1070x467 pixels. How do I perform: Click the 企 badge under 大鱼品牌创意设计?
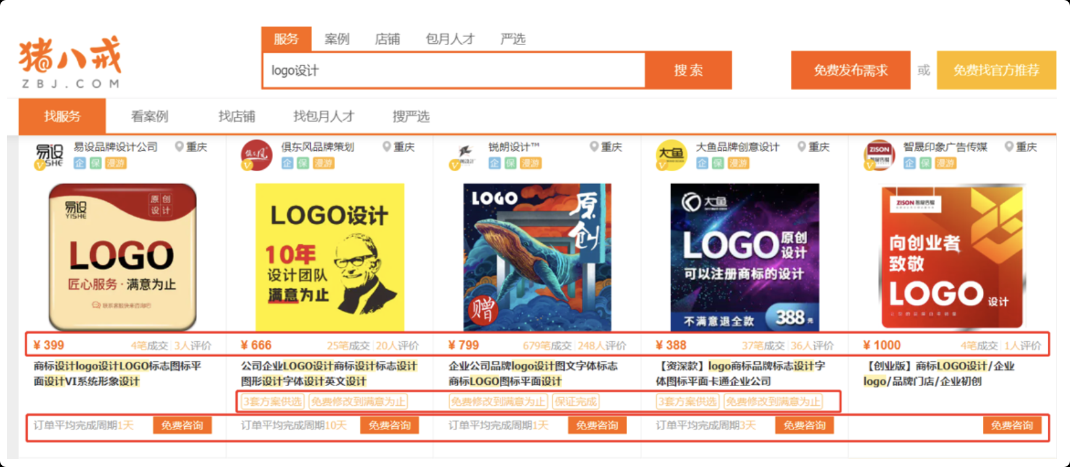tap(702, 163)
